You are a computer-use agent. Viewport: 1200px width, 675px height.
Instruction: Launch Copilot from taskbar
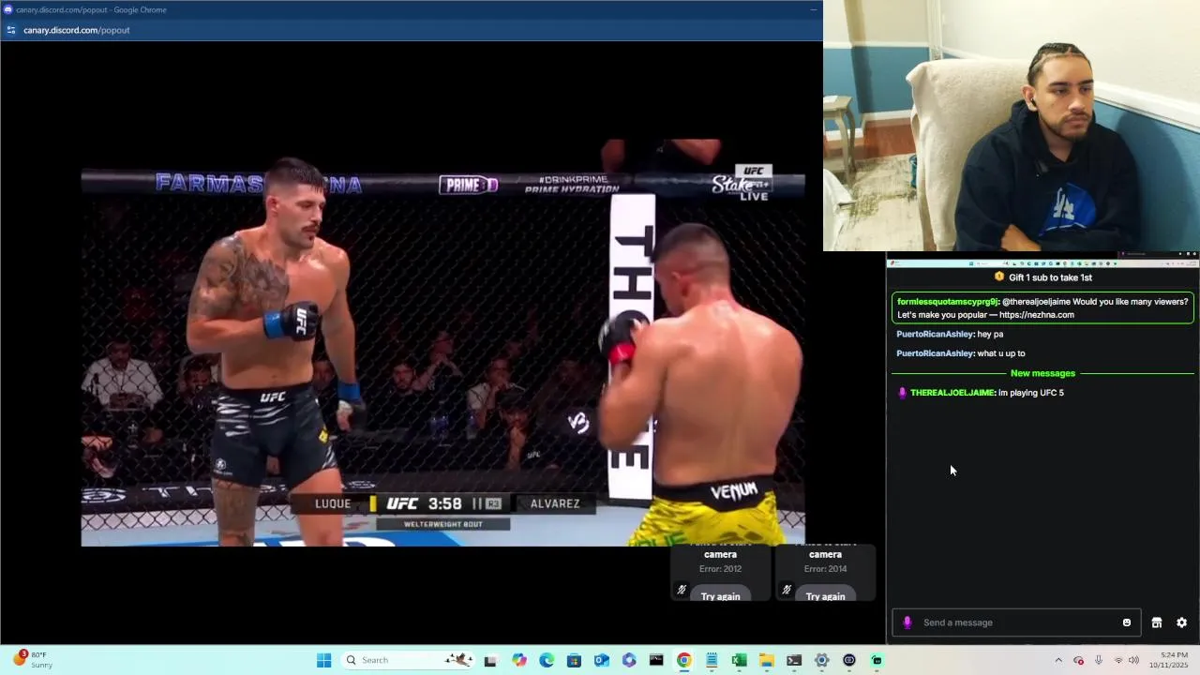519,660
